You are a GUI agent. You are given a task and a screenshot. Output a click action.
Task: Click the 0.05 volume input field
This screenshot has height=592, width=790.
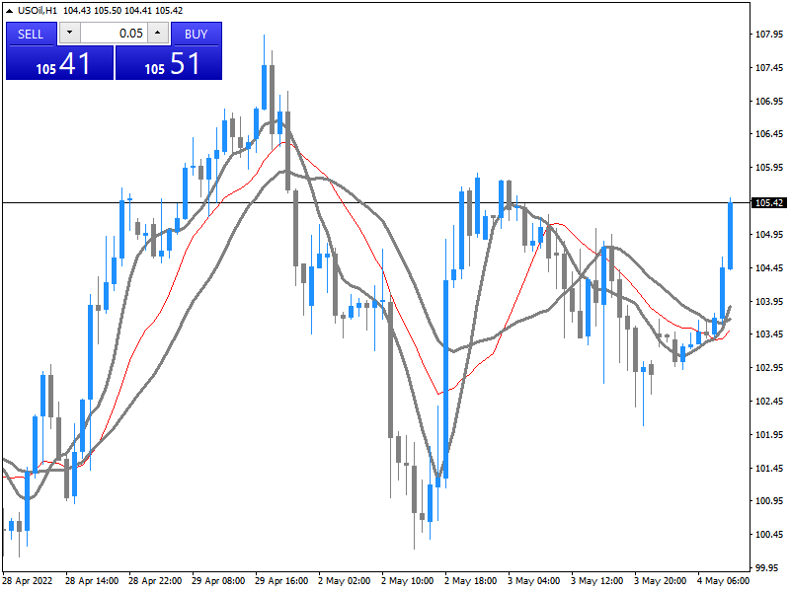pyautogui.click(x=114, y=34)
